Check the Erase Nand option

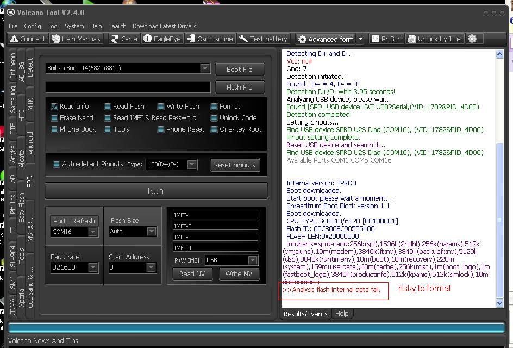[54, 118]
